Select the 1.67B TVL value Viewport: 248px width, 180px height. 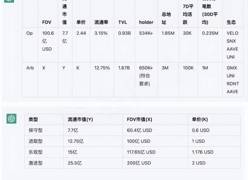[124, 68]
